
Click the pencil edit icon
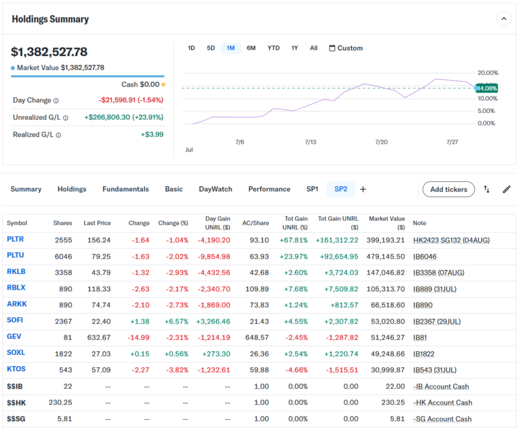tap(506, 189)
